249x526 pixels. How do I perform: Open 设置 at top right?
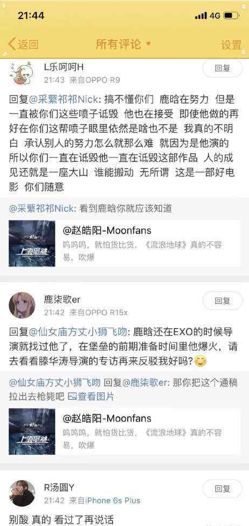[231, 45]
